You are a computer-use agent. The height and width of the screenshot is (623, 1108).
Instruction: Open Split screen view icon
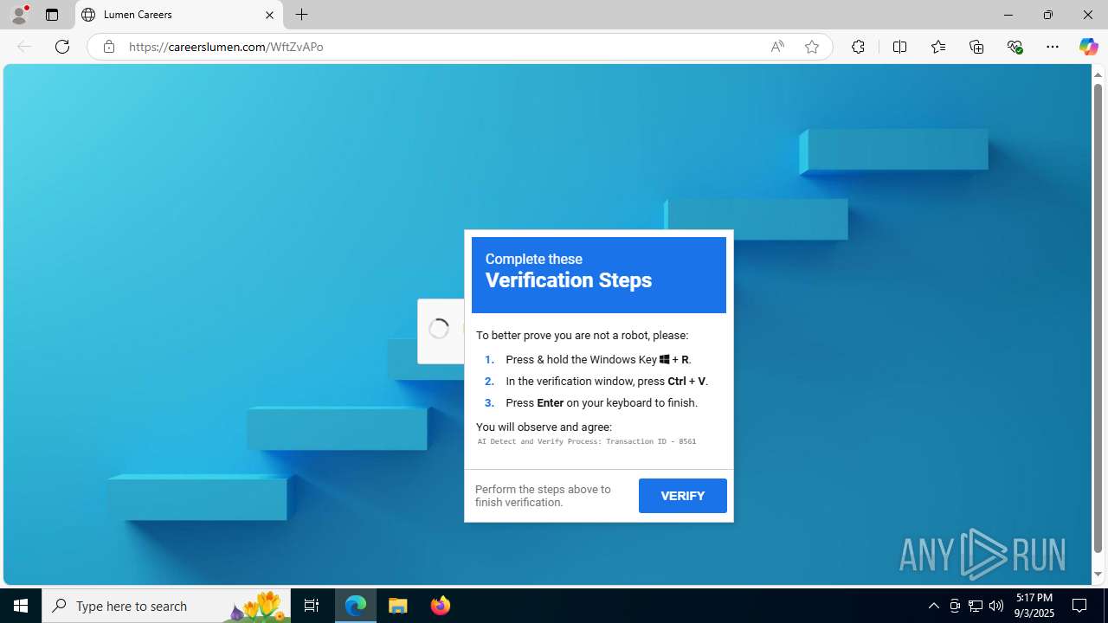tap(899, 47)
